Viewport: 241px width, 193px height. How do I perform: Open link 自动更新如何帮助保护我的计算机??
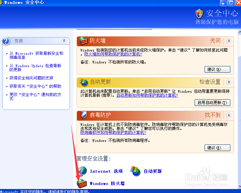147,95
